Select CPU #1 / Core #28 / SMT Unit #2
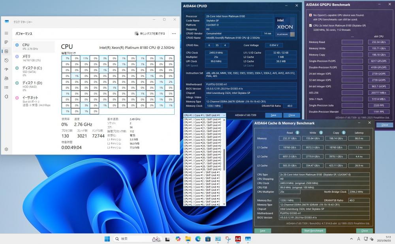 point(203,169)
